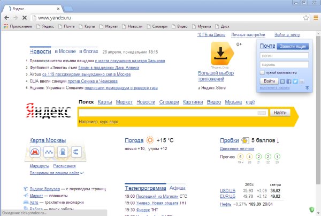The height and width of the screenshot is (216, 321).
Task: Show more login services ellipsis
Action: tap(302, 81)
